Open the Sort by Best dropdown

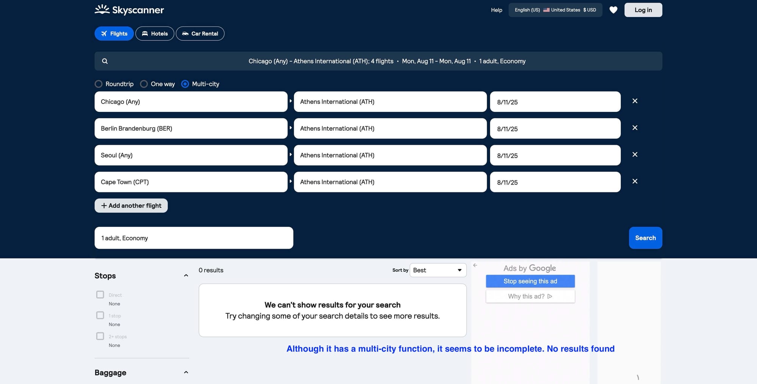click(x=438, y=270)
